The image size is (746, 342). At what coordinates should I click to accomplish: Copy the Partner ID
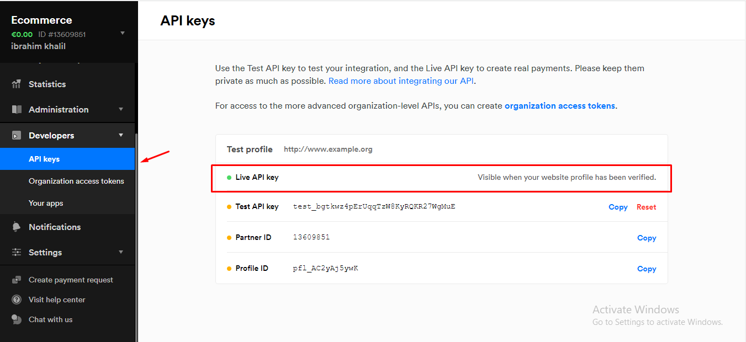pos(646,238)
